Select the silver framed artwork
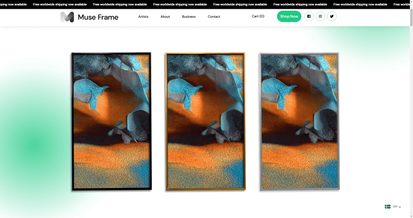Image resolution: width=413 pixels, height=218 pixels. pyautogui.click(x=299, y=121)
